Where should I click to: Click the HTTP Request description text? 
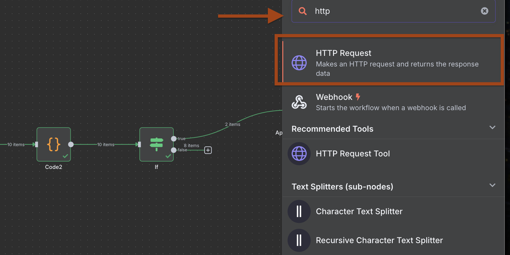pos(397,69)
